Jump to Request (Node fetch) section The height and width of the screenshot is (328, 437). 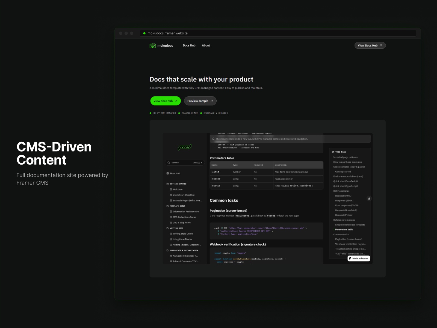pyautogui.click(x=346, y=210)
